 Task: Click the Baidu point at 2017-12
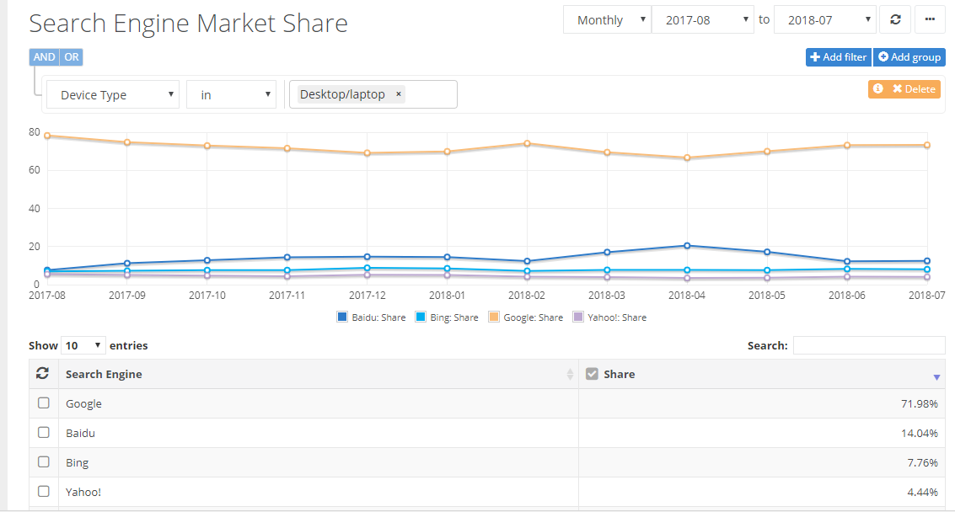[368, 257]
